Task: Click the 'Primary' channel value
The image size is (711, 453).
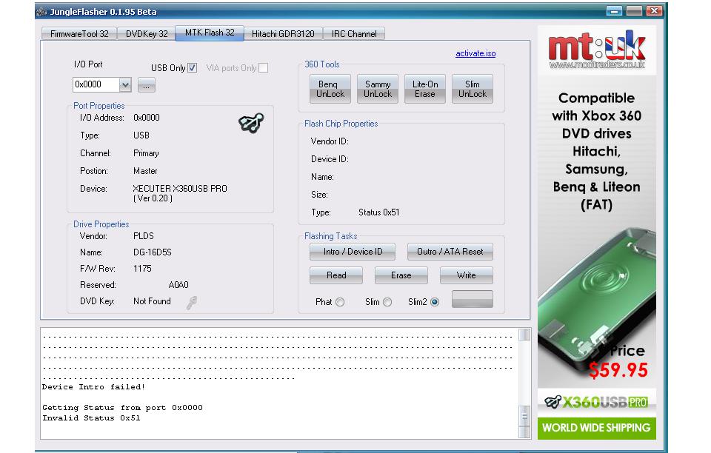Action: (146, 153)
